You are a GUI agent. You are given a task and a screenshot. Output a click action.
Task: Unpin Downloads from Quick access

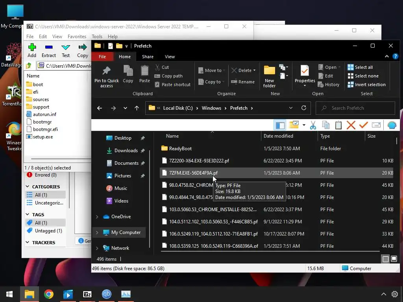tap(142, 151)
